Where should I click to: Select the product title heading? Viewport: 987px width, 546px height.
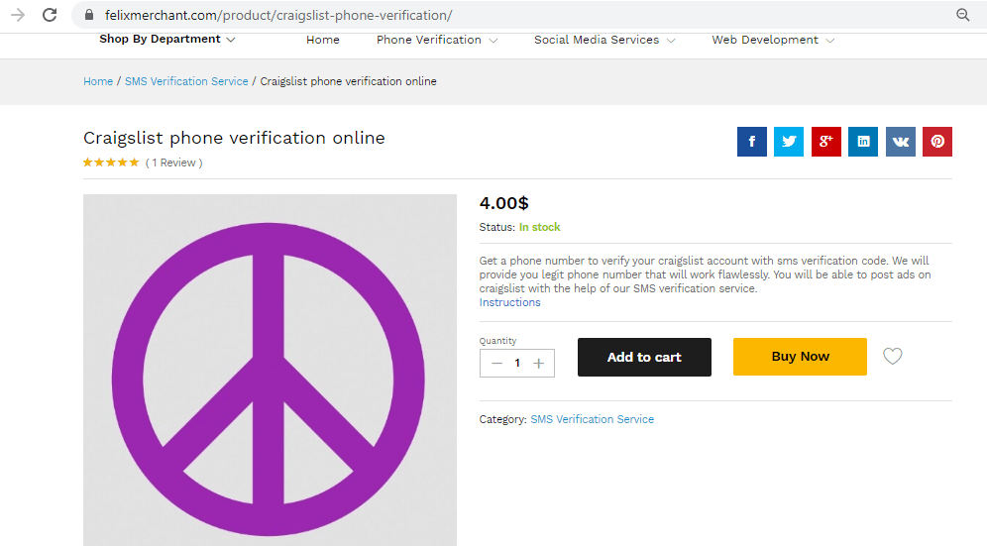[x=234, y=138]
